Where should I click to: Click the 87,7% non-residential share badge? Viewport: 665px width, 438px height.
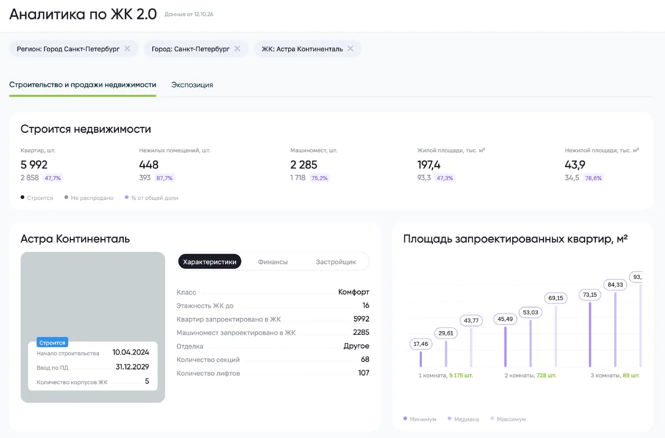coord(164,178)
